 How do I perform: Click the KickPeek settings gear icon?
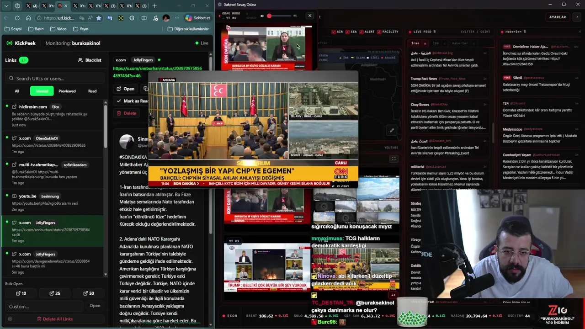coord(10,319)
